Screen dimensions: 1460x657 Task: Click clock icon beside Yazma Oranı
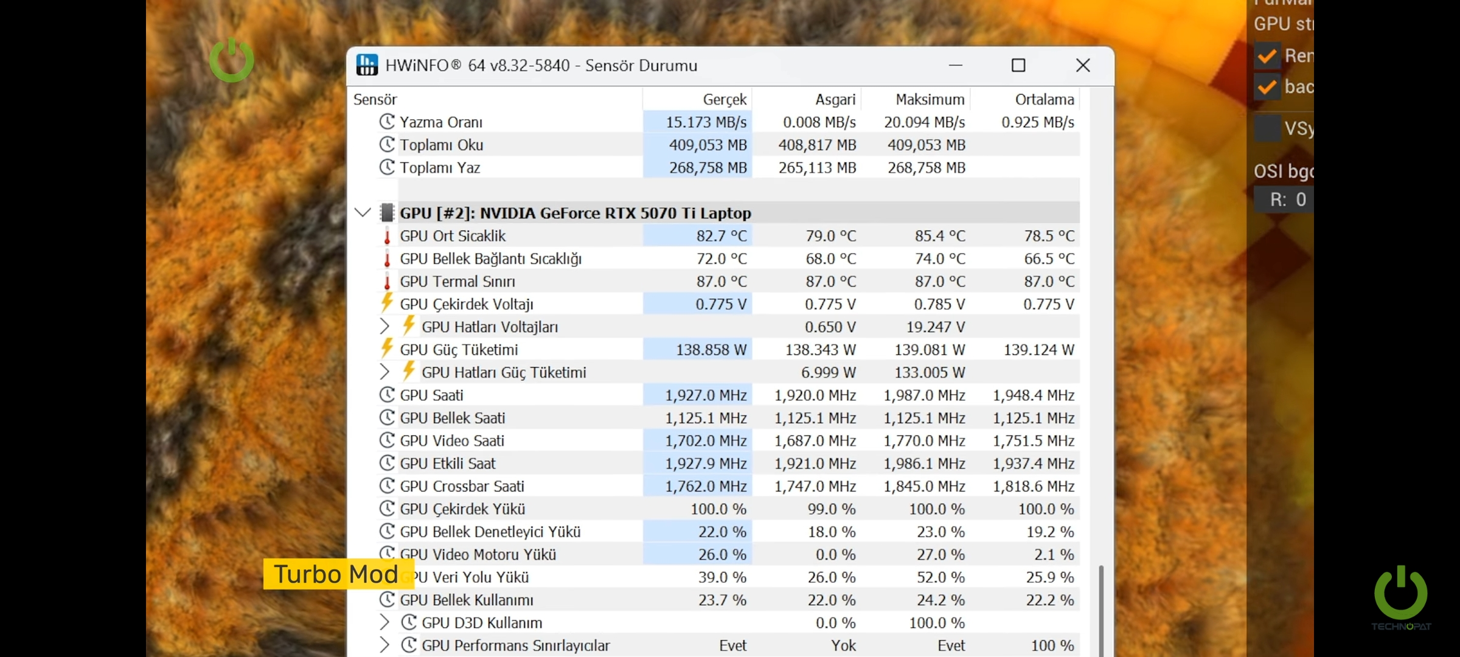(387, 122)
